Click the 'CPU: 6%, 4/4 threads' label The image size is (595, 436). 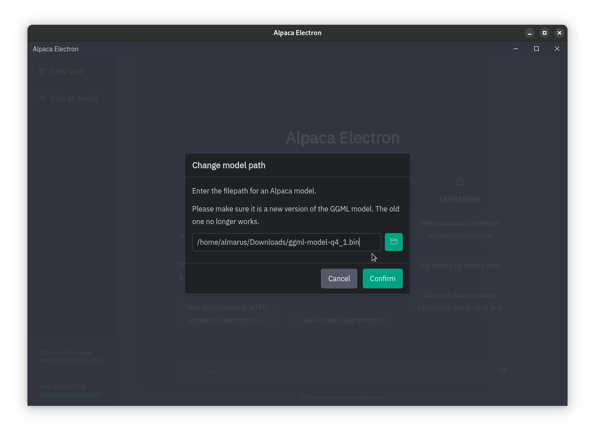click(65, 353)
